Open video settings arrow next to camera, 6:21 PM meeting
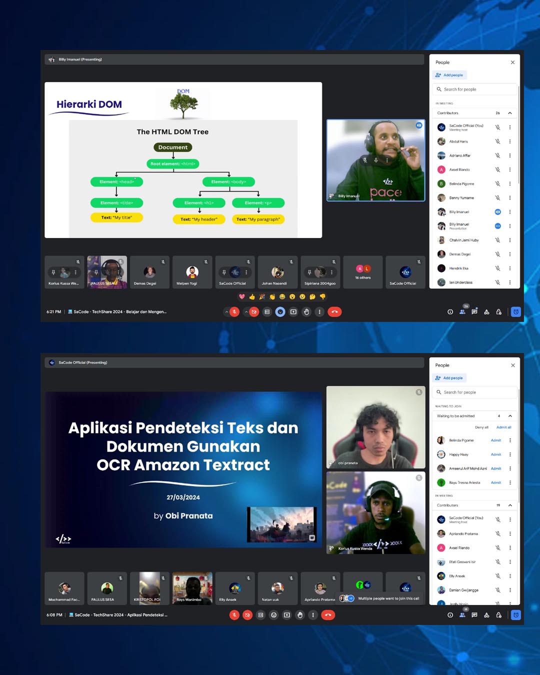This screenshot has height=675, width=540. point(246,312)
